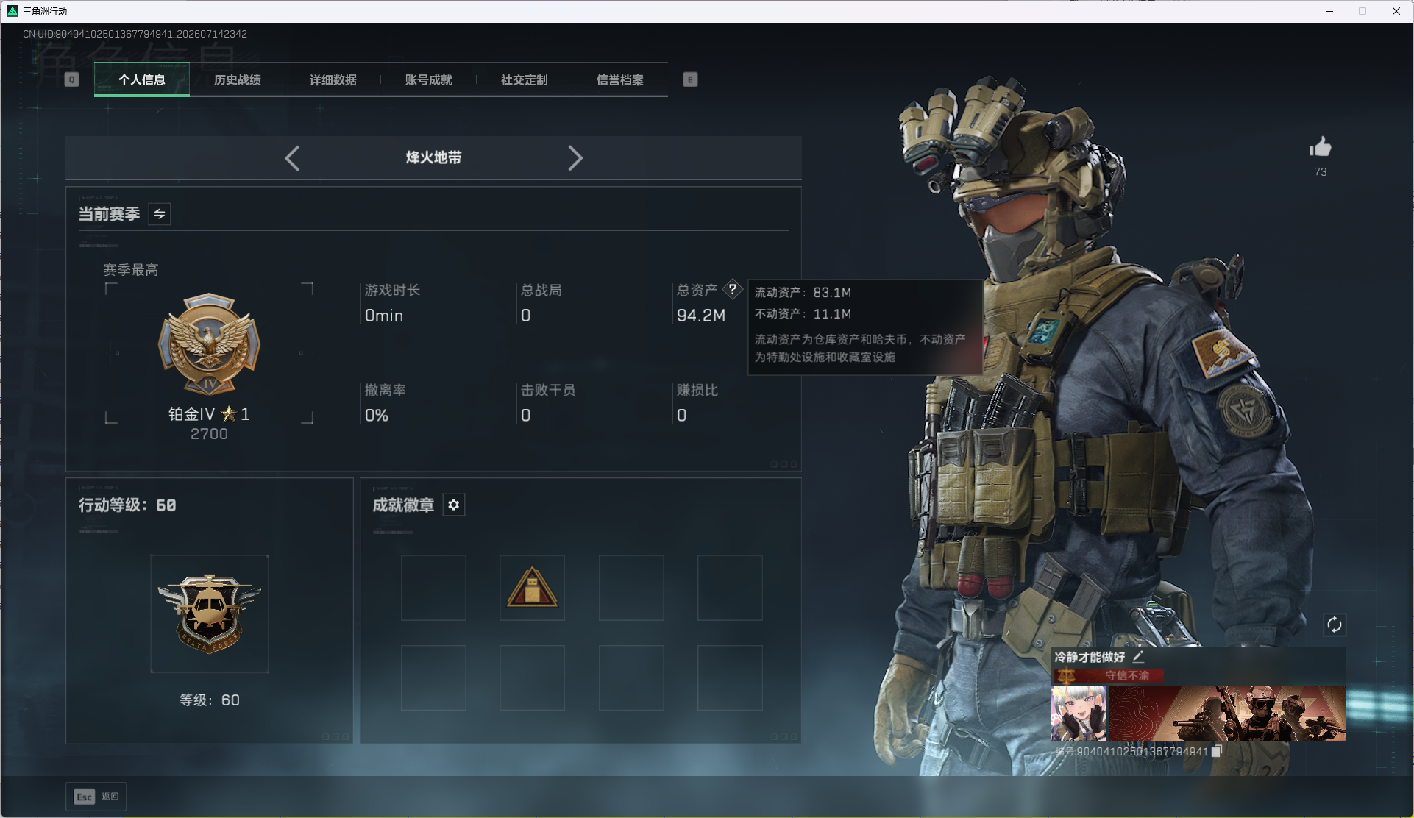Toggle the current season switch icon
1414x818 pixels.
[160, 214]
